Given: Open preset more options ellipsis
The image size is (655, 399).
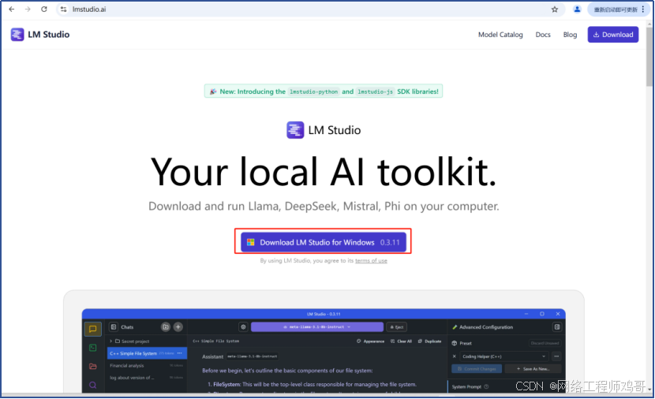Looking at the screenshot, I should 556,356.
